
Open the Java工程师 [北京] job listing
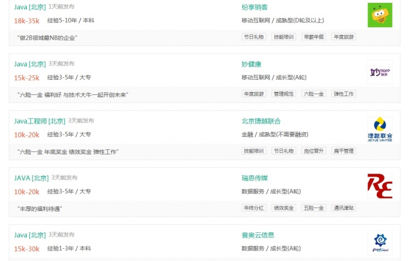click(40, 121)
